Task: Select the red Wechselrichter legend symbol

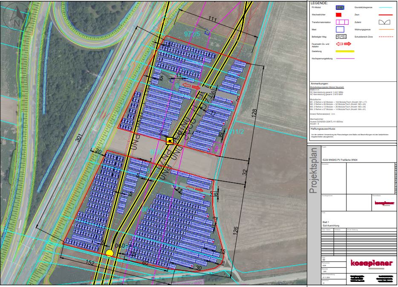Action: click(340, 14)
